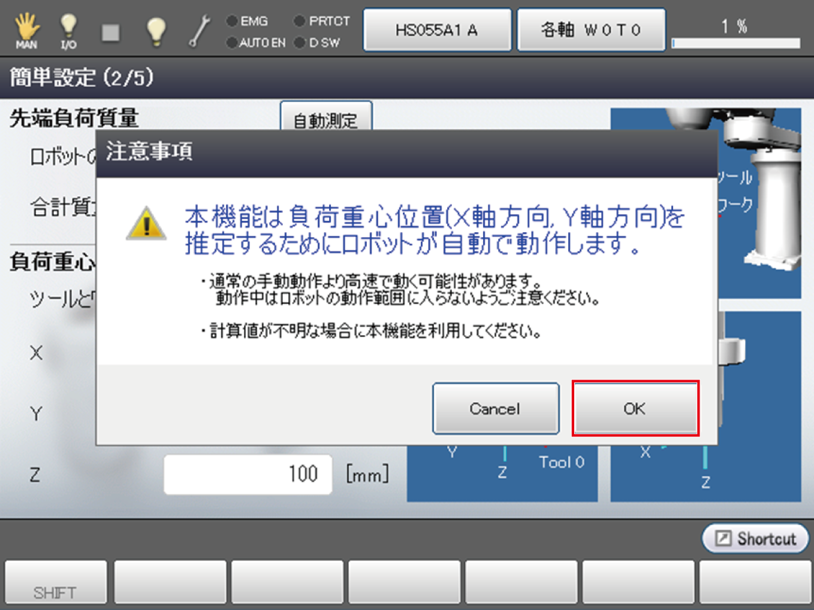Click the yellow warning triangle icon
The image size is (814, 610).
pyautogui.click(x=146, y=224)
